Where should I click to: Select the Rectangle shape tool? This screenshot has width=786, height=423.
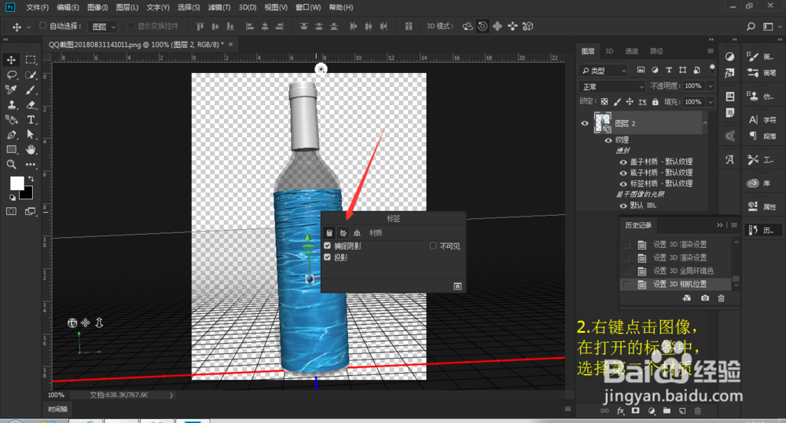point(11,149)
